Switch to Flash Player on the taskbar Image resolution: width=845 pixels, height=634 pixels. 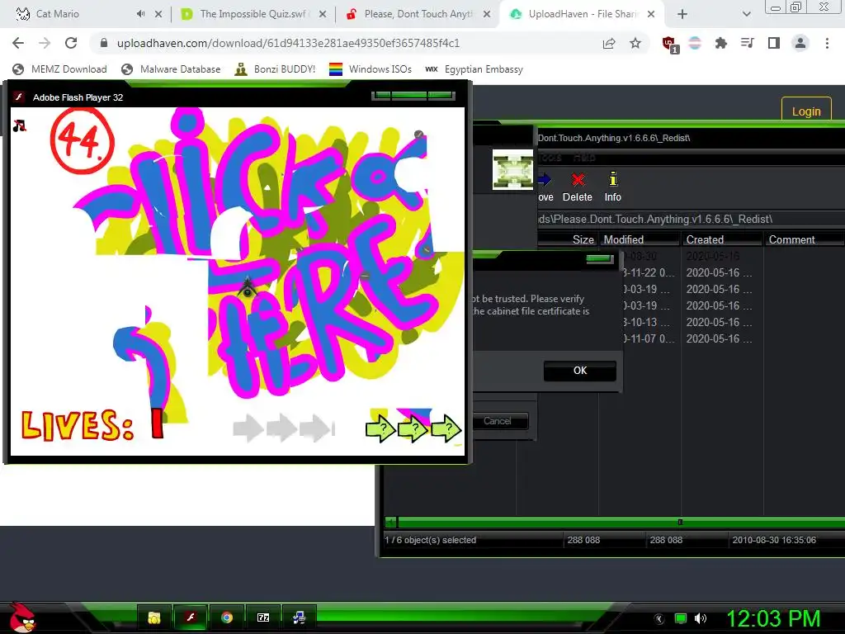click(191, 617)
